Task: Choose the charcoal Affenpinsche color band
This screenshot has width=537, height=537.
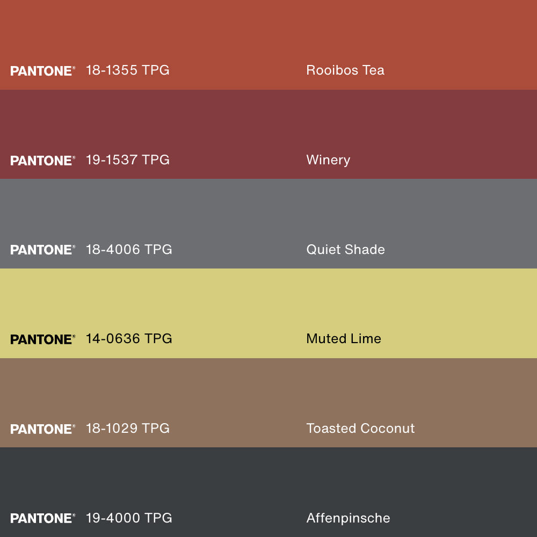Action: tap(268, 479)
